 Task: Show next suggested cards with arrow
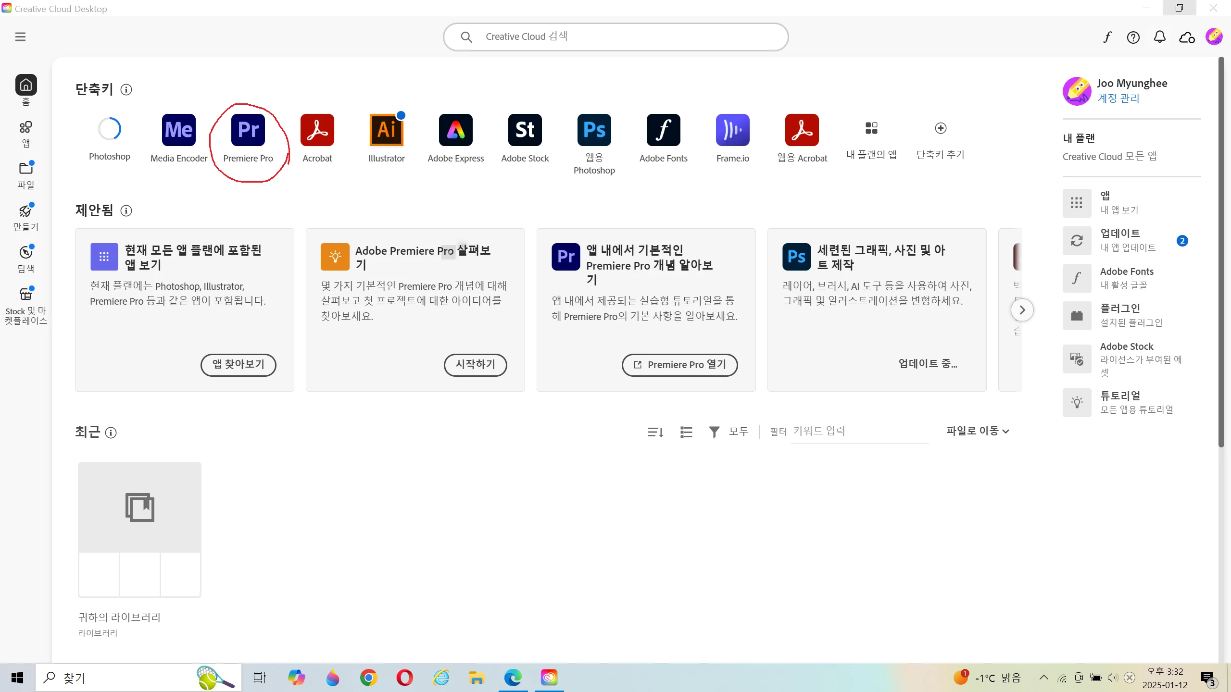pyautogui.click(x=1022, y=310)
